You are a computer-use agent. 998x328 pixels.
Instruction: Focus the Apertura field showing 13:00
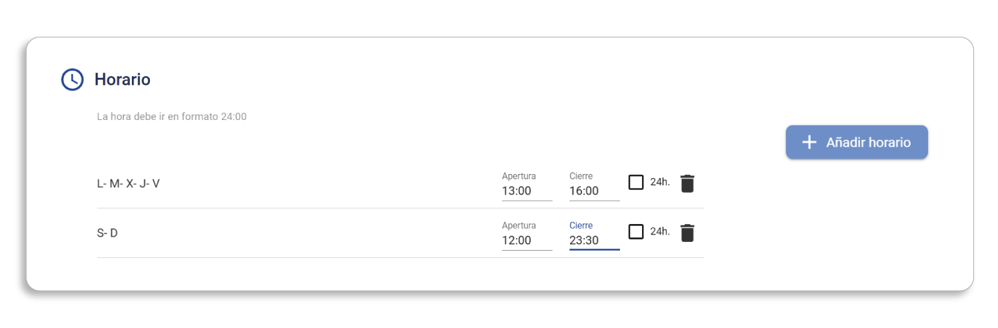[527, 191]
